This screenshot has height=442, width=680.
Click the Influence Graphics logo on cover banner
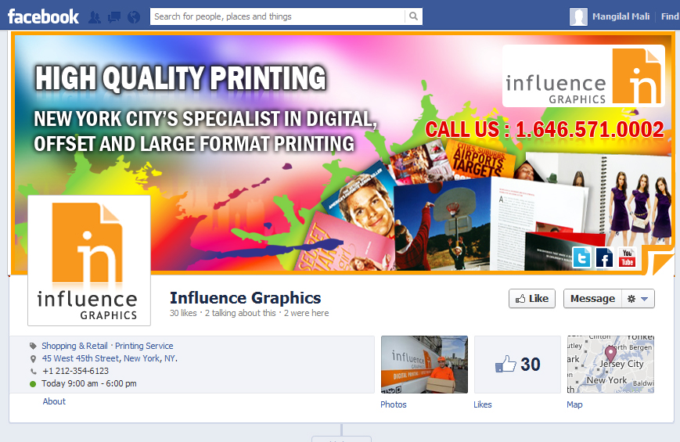pyautogui.click(x=583, y=76)
